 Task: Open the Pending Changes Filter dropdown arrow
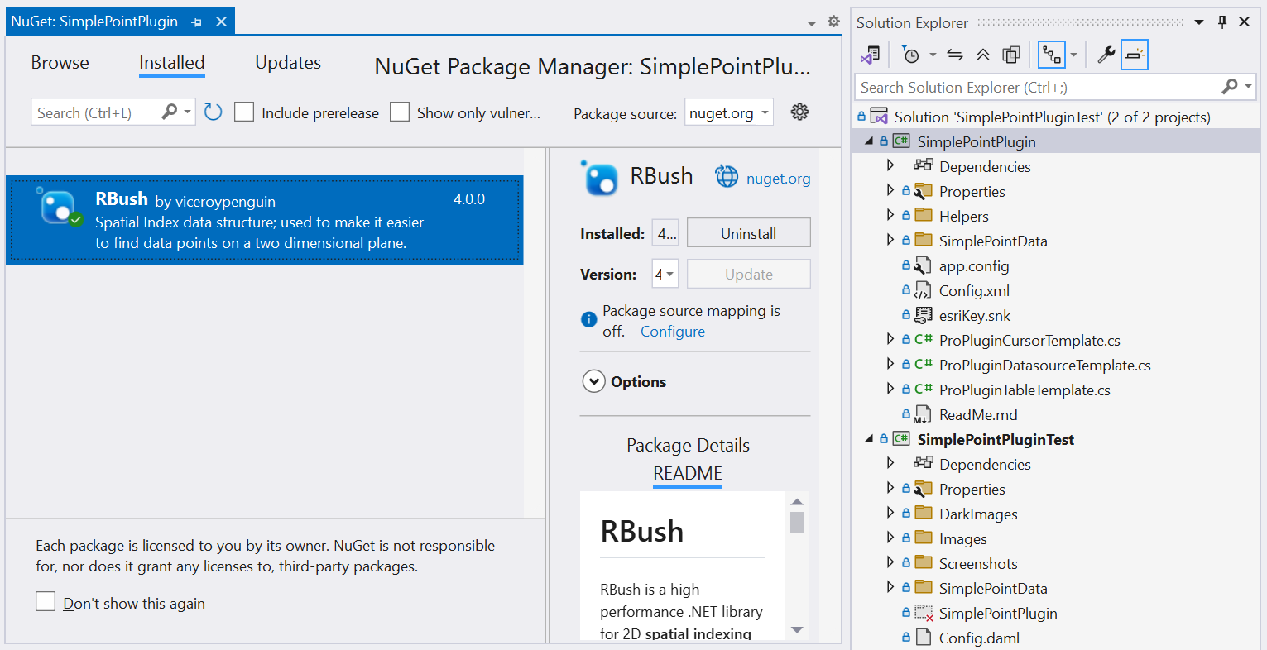(933, 55)
